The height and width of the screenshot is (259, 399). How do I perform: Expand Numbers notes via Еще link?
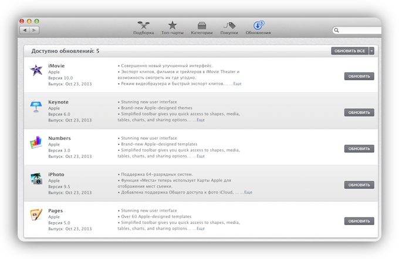201,156
